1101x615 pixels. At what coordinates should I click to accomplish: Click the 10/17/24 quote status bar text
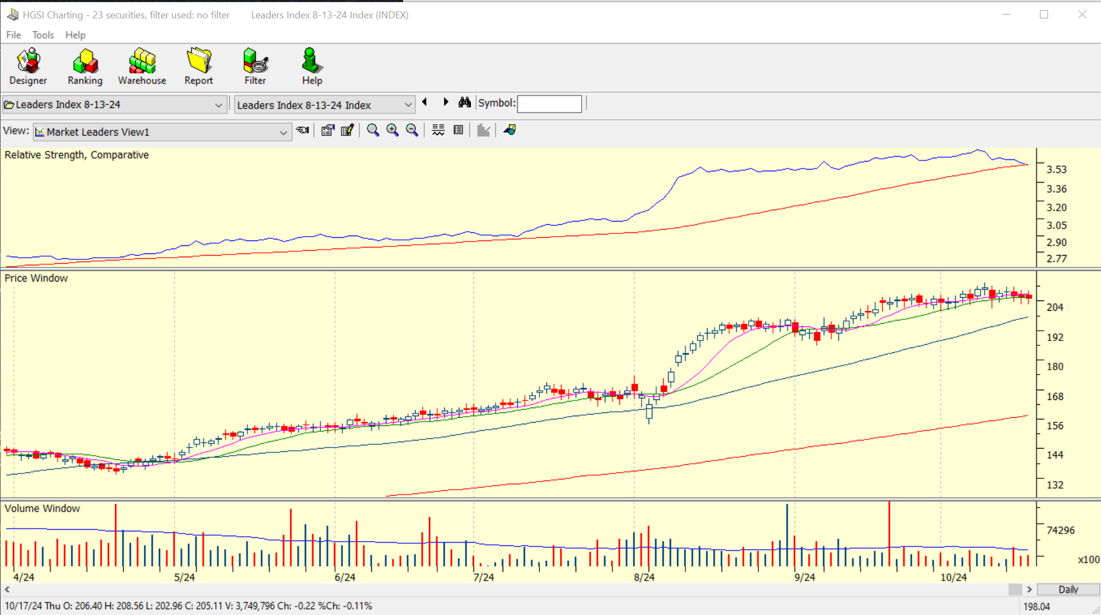[x=189, y=606]
